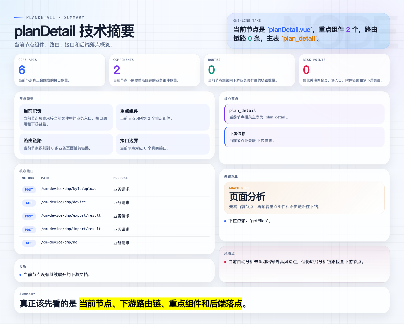Click the SUMMARY section label
The height and width of the screenshot is (324, 404).
tap(27, 294)
